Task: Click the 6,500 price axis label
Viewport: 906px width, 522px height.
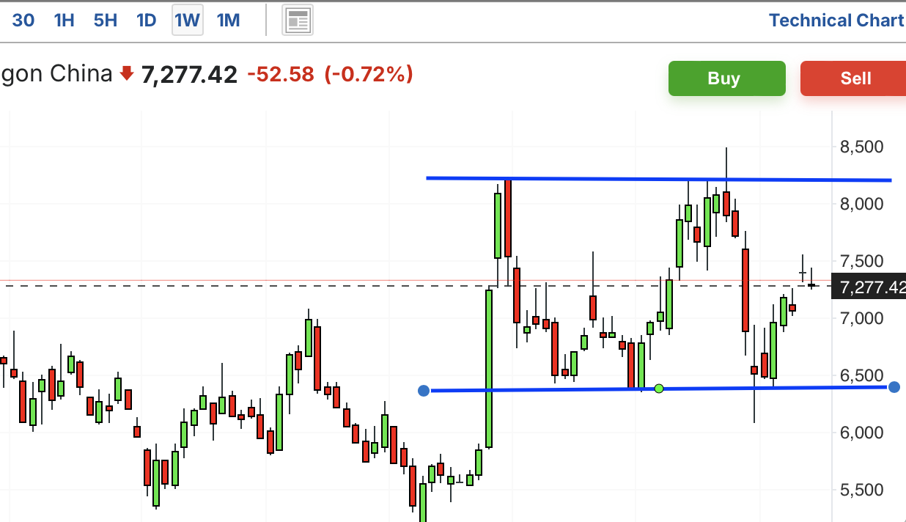Action: (x=861, y=375)
